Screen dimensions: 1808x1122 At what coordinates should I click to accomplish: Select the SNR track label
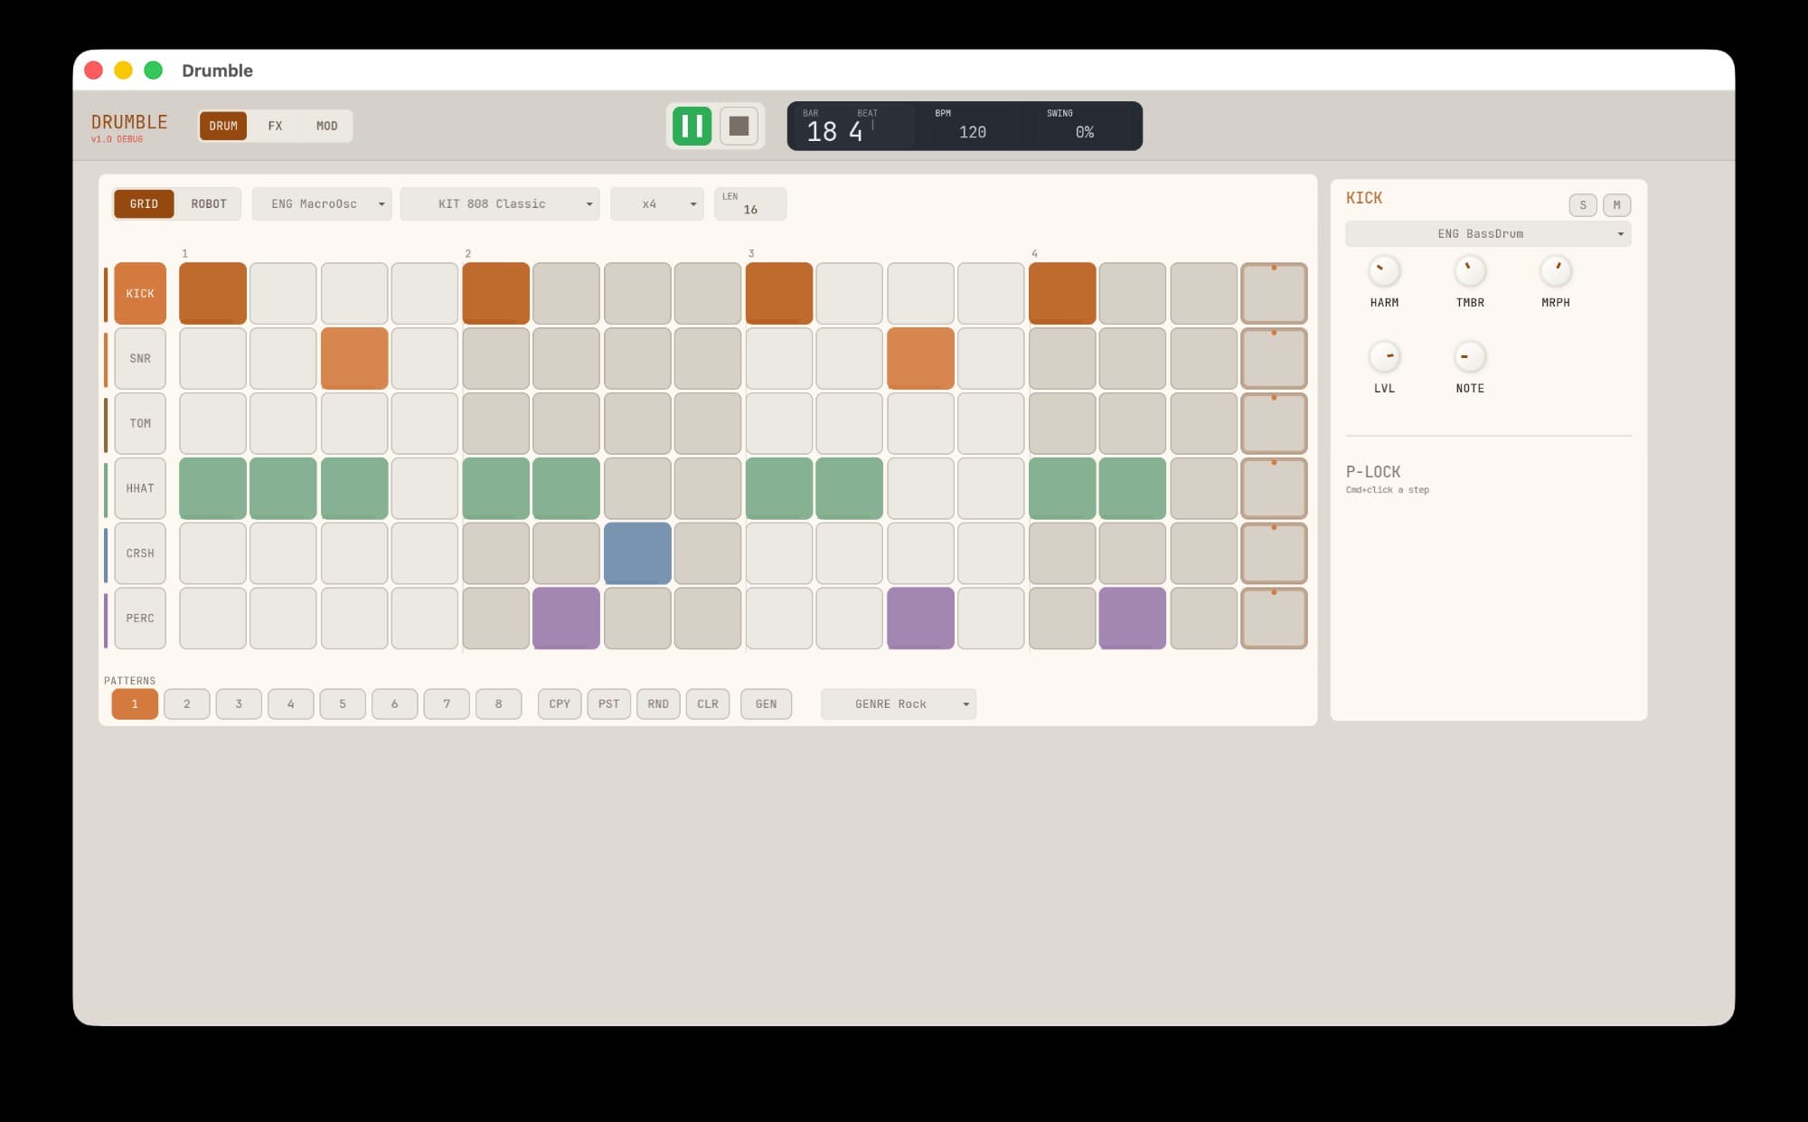pos(140,358)
